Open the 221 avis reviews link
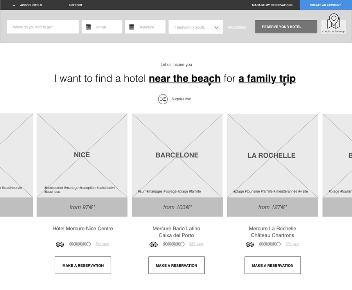 point(292,244)
